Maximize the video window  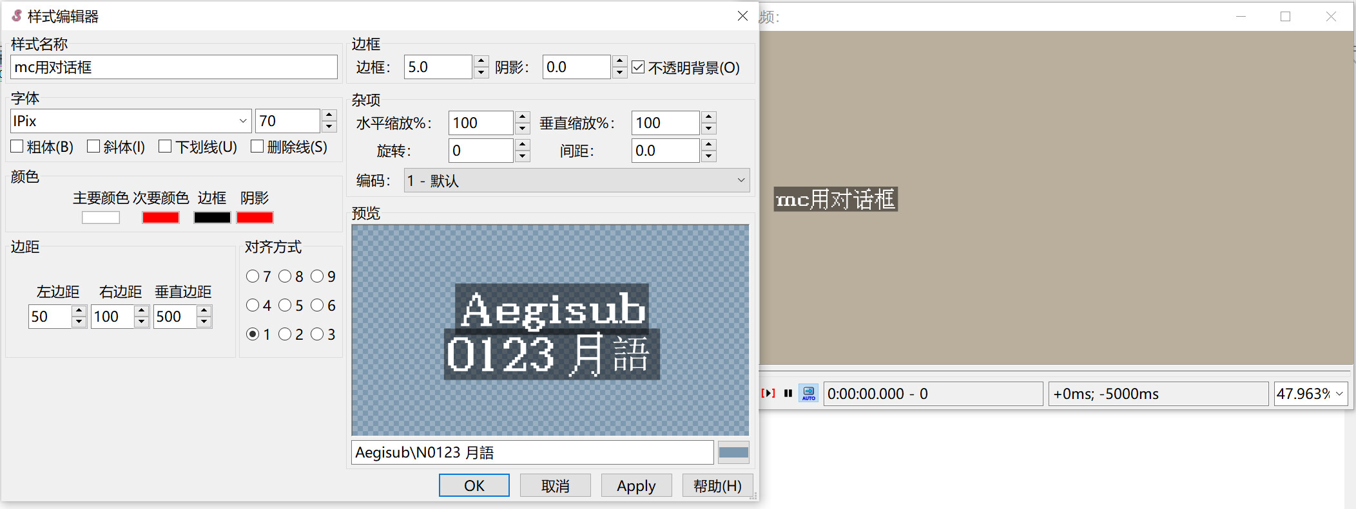pyautogui.click(x=1285, y=16)
